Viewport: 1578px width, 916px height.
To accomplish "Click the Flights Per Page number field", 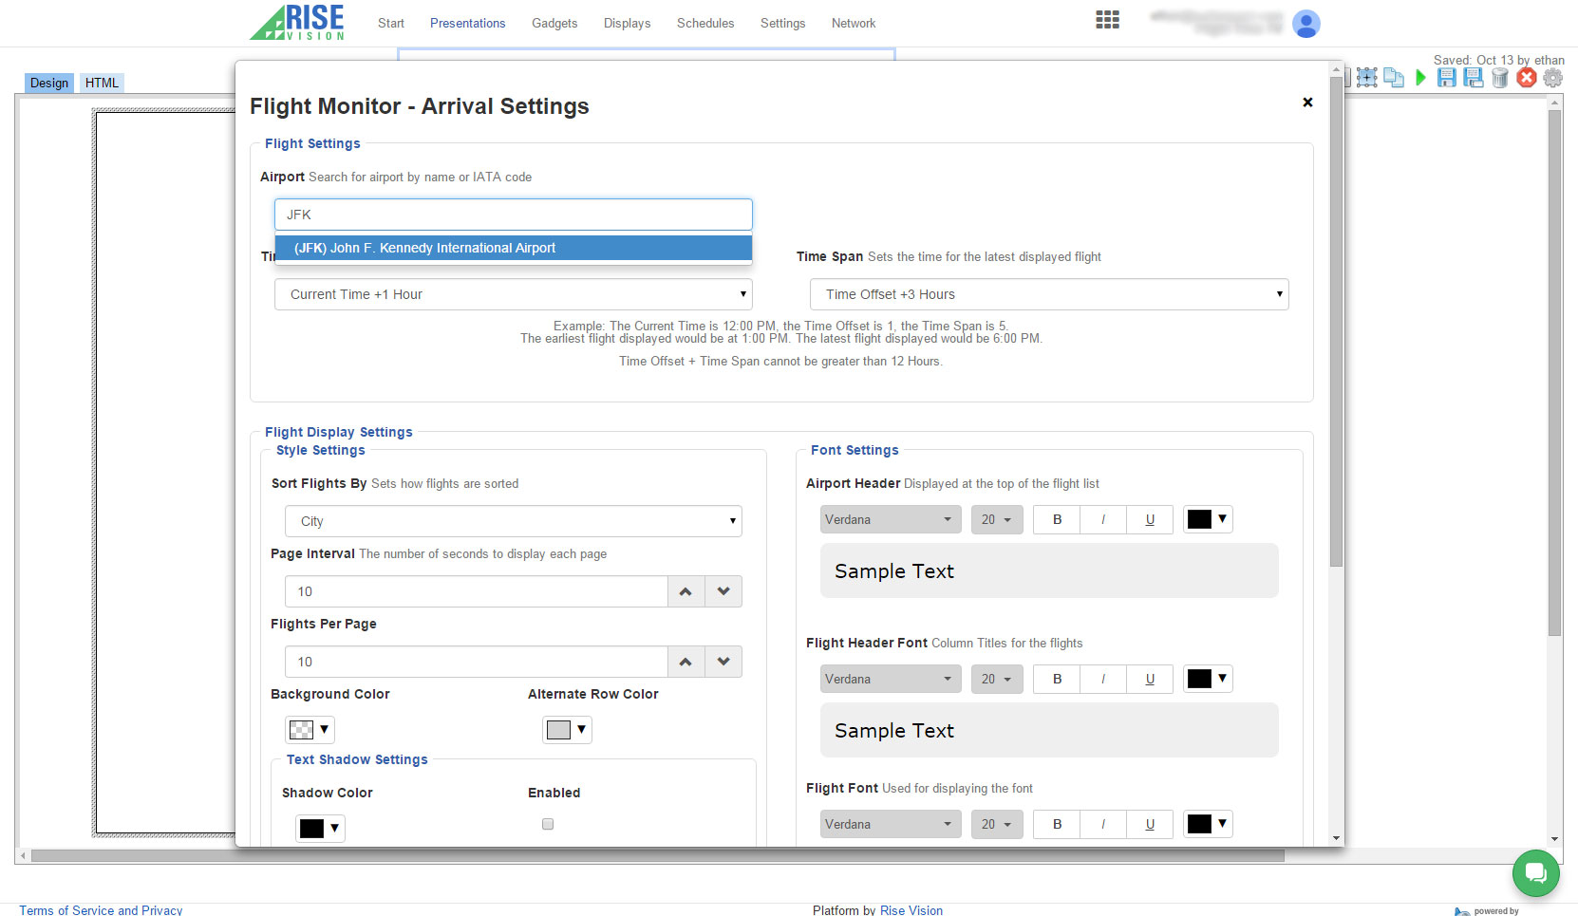I will (x=476, y=662).
